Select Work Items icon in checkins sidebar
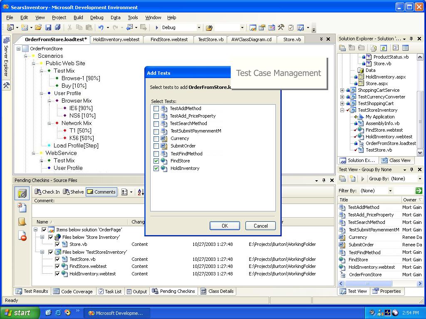426x319 pixels. (x=22, y=208)
